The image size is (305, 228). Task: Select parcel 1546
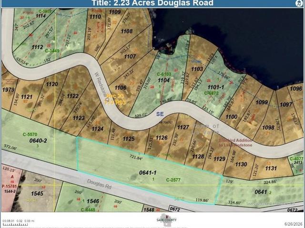[93, 201]
